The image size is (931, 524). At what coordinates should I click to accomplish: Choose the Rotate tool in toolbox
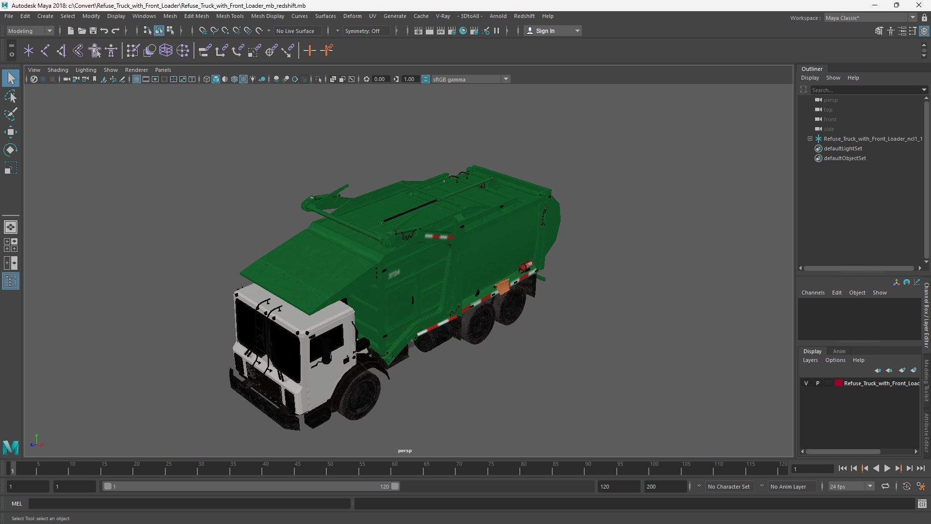11,150
